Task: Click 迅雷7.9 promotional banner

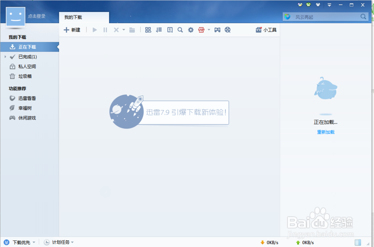Action: (169, 112)
